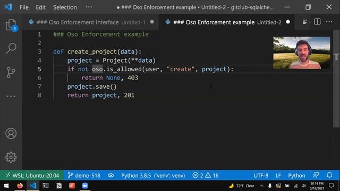
Task: Open the network tray icon
Action: pos(295,186)
